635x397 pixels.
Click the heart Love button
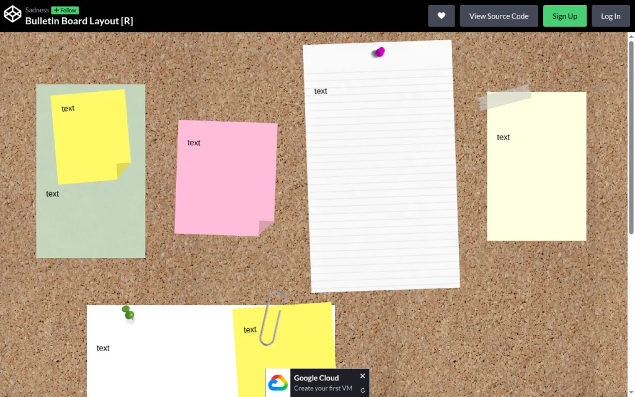pos(442,16)
